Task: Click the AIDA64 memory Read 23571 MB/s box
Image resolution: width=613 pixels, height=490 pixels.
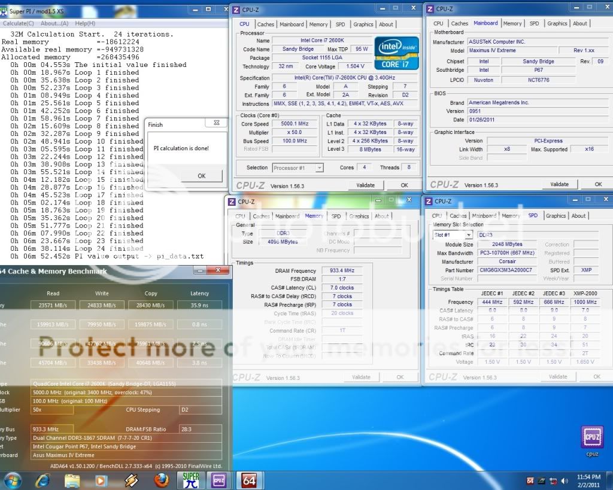Action: (x=53, y=305)
